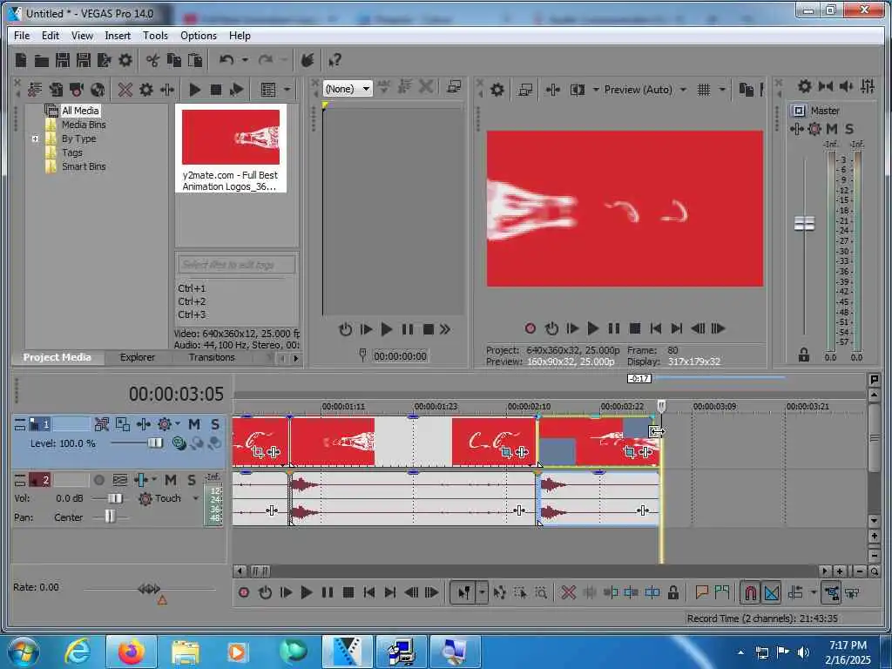Open the File menu
This screenshot has height=669, width=892.
click(x=22, y=35)
